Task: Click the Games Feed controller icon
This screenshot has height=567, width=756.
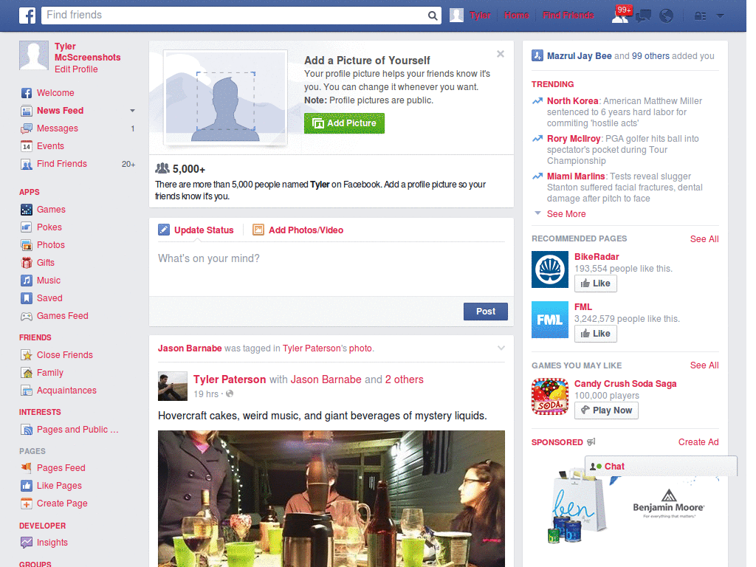Action: [x=27, y=316]
